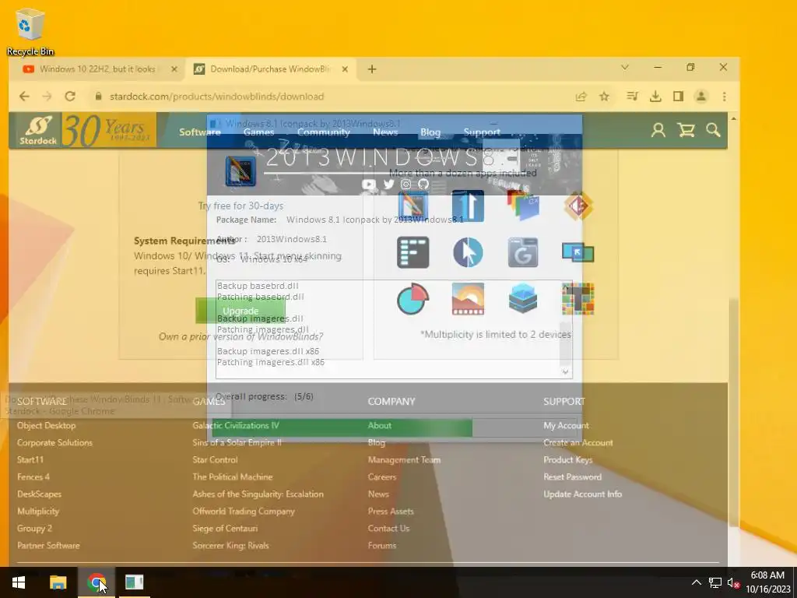Switch to the Windows 10 22H2 YouTube tab
797x598 pixels.
97,69
